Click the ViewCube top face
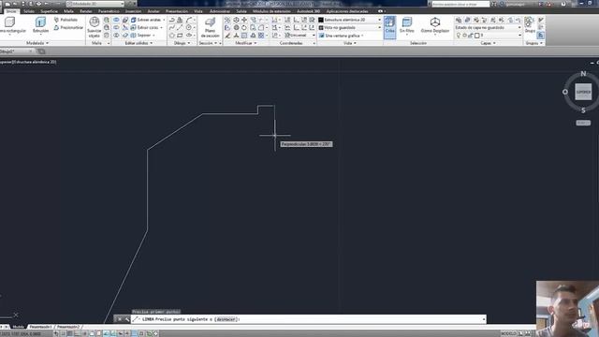 tap(583, 92)
